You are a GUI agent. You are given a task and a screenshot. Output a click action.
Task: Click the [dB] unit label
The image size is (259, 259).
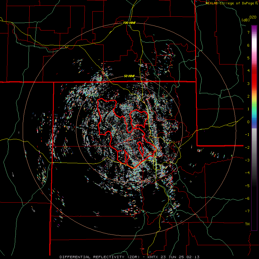pyautogui.click(x=245, y=20)
